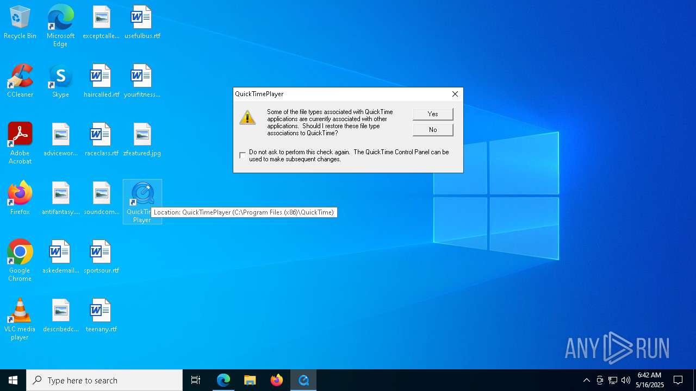Select askedemail... document icon
Image resolution: width=696 pixels, height=391 pixels.
click(x=60, y=257)
